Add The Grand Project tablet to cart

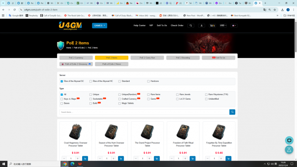click(157, 159)
